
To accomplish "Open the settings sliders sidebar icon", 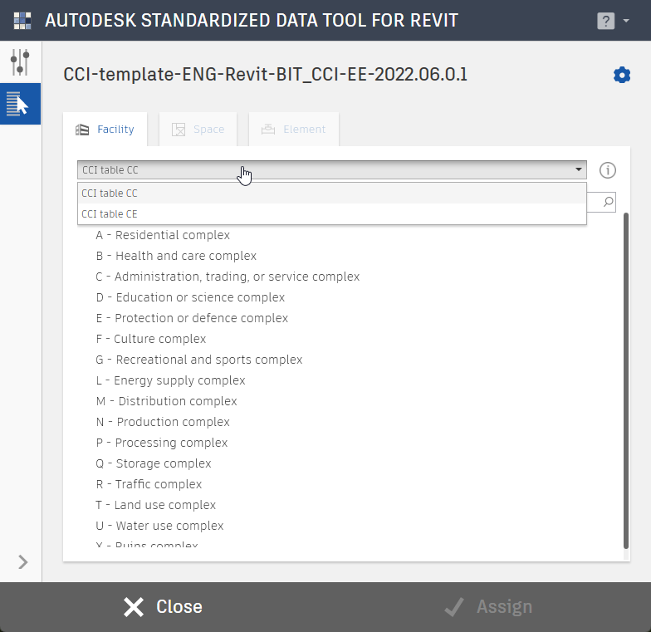I will (20, 62).
